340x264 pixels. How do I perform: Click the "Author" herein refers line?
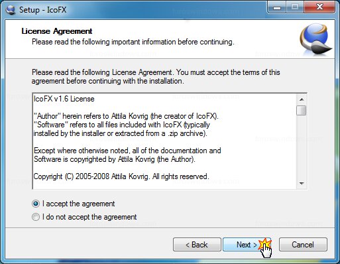click(x=126, y=116)
